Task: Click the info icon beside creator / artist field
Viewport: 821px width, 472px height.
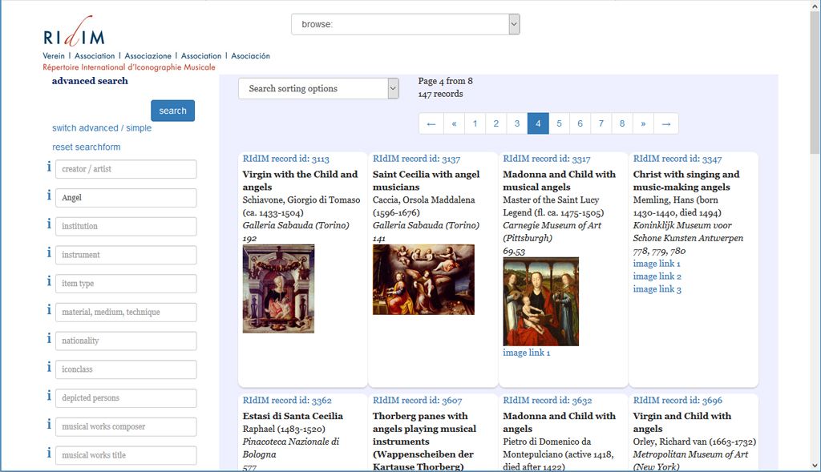Action: (49, 167)
